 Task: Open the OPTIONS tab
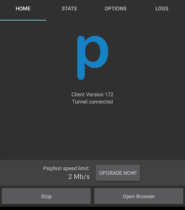tap(116, 9)
